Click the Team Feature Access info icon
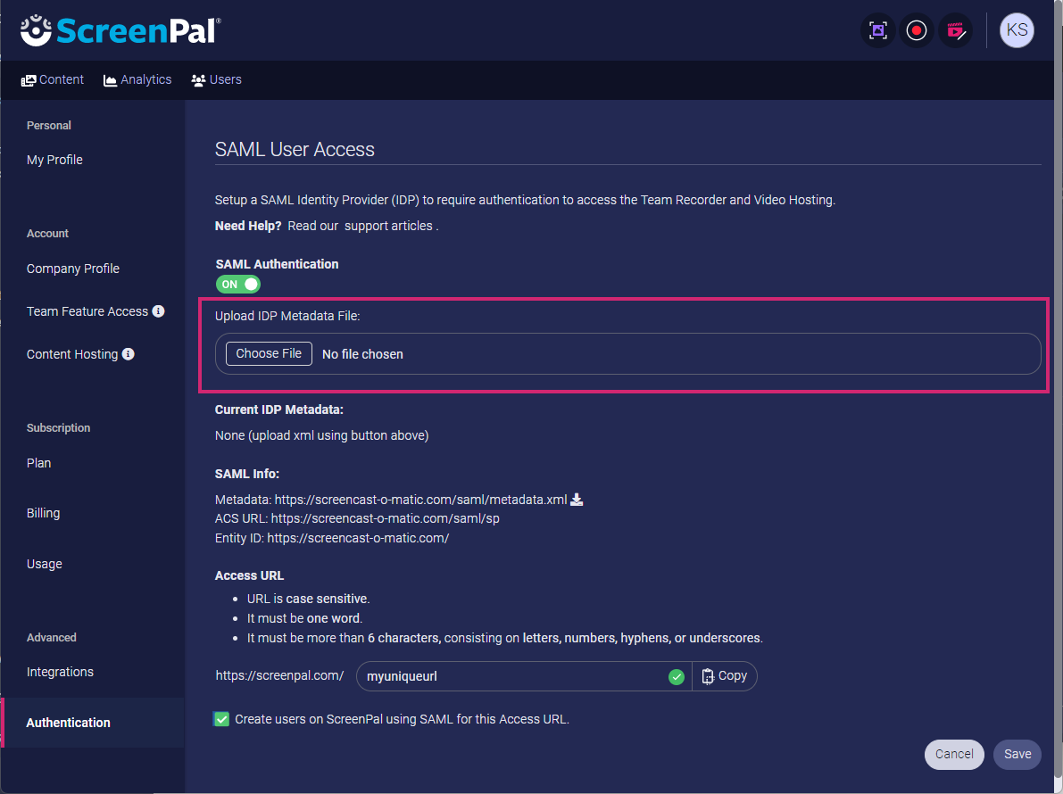 click(x=159, y=311)
